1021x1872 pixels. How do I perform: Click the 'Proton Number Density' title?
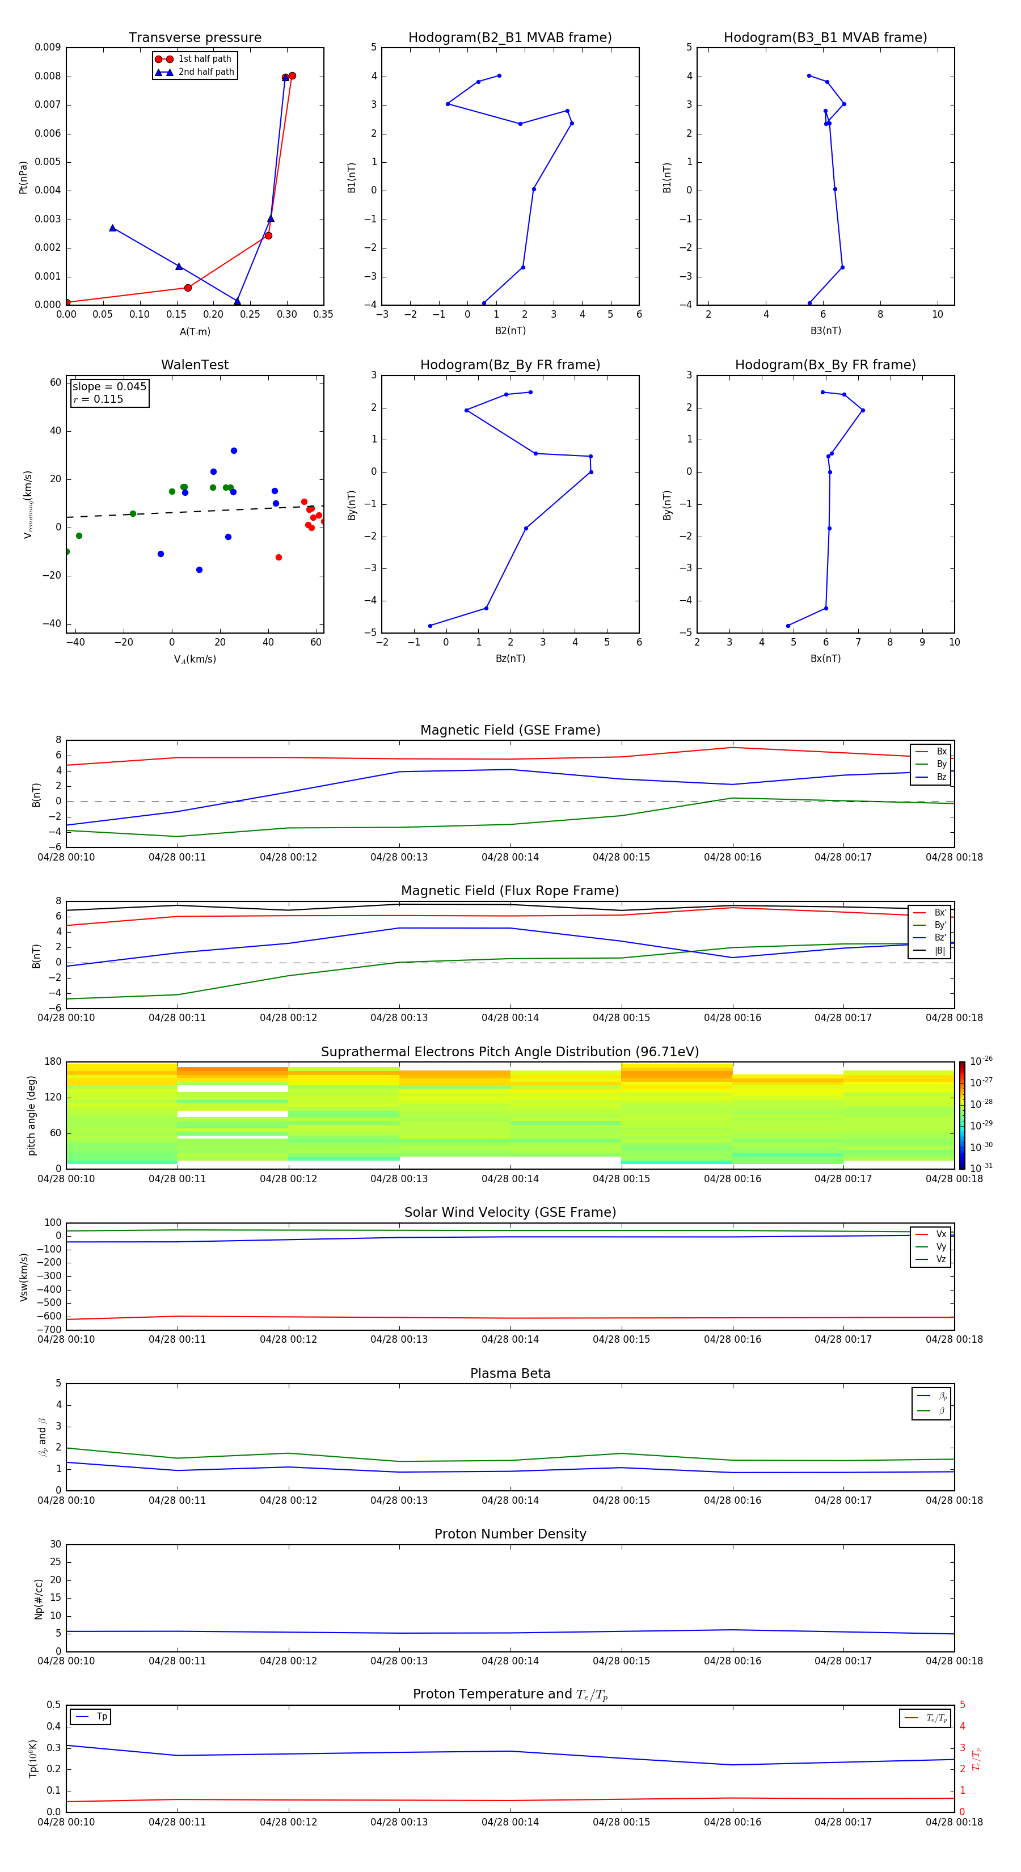pos(510,1534)
